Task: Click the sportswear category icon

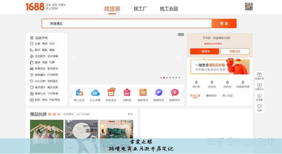Action: coord(32,56)
